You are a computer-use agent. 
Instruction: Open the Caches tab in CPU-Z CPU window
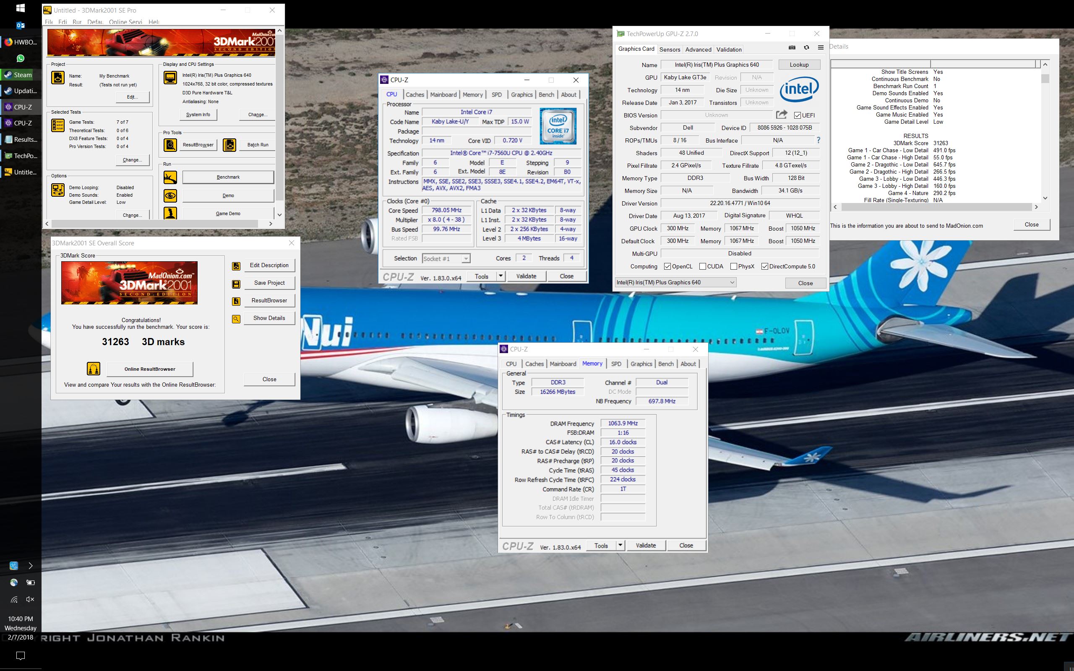coord(415,94)
